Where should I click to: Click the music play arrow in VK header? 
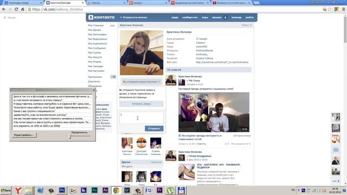pos(226,17)
